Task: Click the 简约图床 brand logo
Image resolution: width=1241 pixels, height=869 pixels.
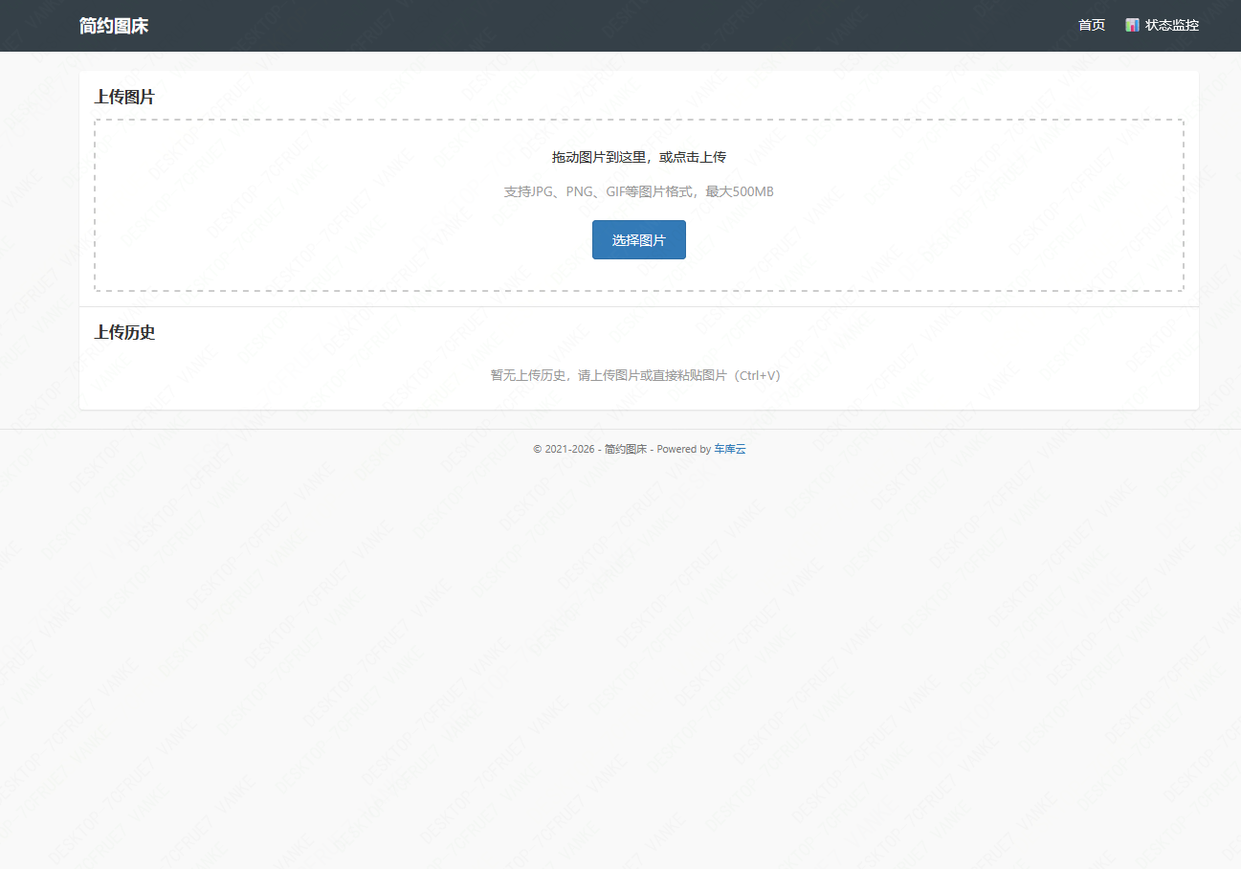Action: [x=114, y=26]
